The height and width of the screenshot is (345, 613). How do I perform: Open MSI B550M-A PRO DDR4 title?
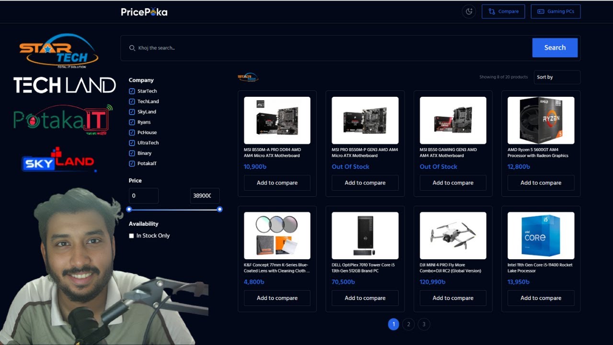coord(272,152)
